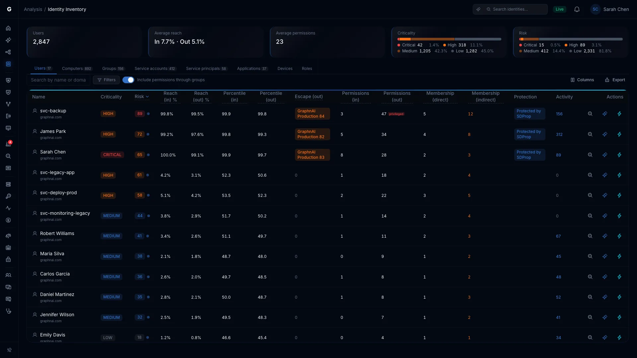Image resolution: width=637 pixels, height=358 pixels.
Task: Click the key icon in the sidebar
Action: (x=8, y=196)
